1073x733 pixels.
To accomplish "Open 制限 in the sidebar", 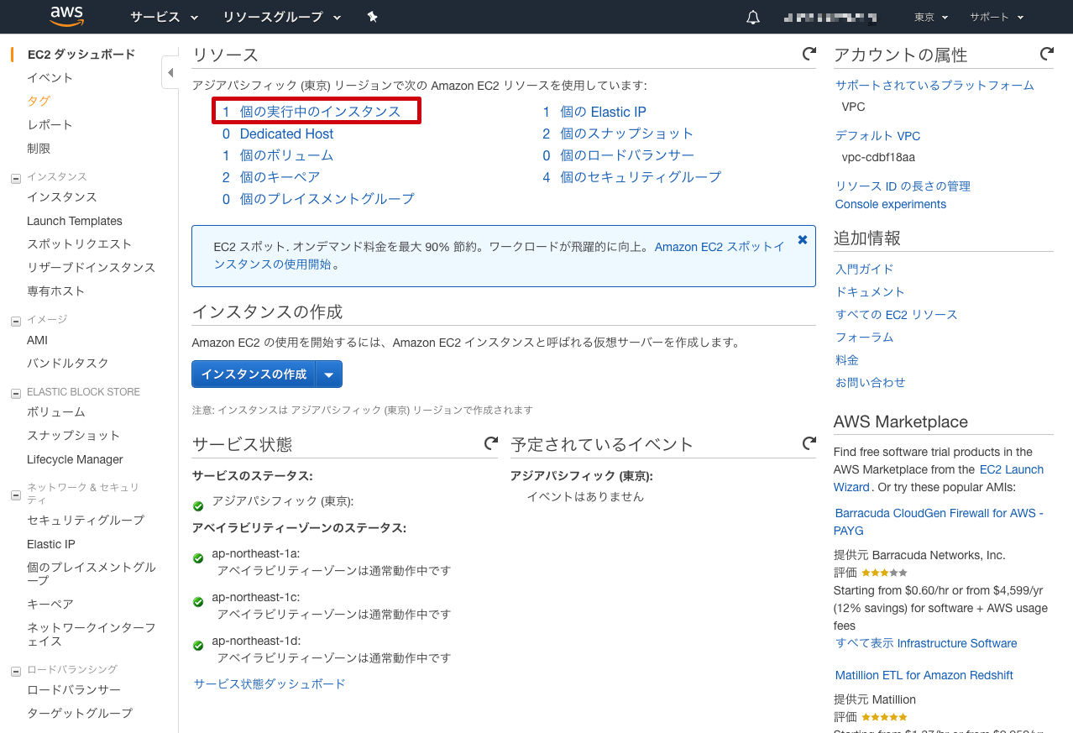I will click(39, 148).
